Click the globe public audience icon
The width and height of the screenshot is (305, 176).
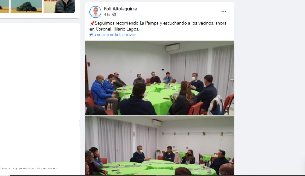coord(114,14)
